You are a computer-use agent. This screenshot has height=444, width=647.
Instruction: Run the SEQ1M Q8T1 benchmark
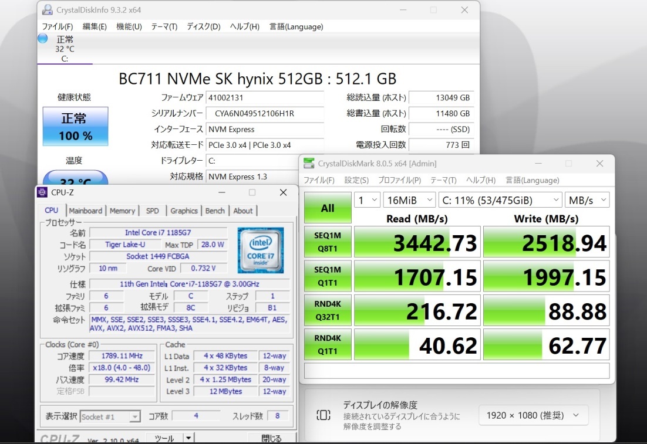[328, 242]
